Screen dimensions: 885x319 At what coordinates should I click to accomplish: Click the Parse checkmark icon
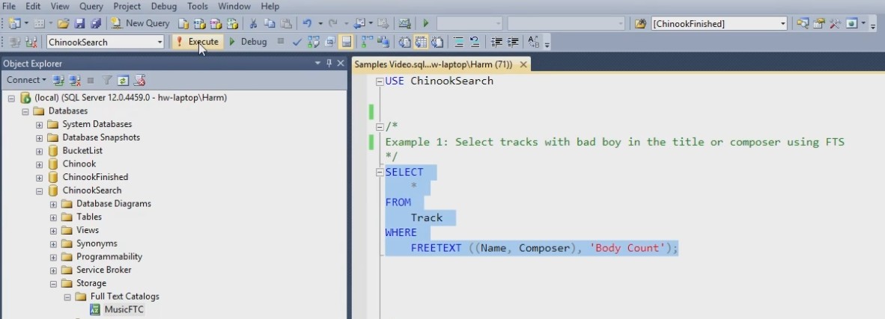[296, 42]
